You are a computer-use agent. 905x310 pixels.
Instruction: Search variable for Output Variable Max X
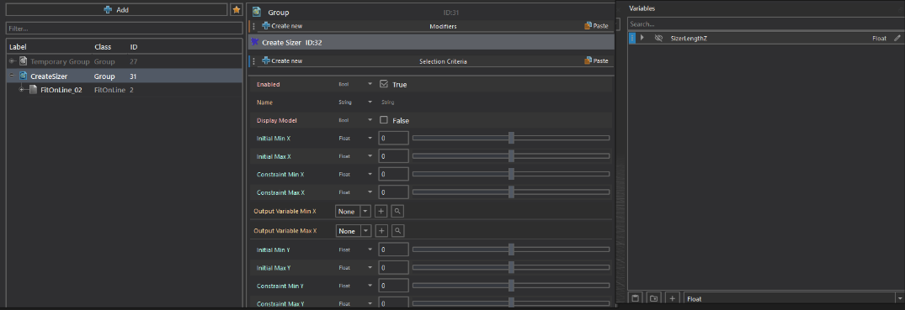tap(397, 230)
